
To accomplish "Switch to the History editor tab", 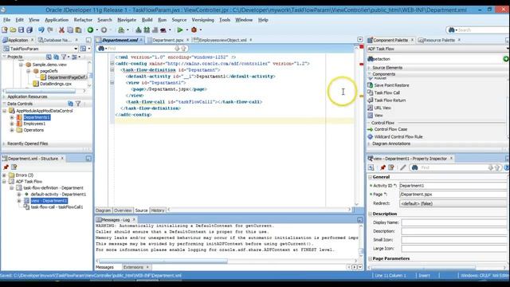I will [x=158, y=210].
